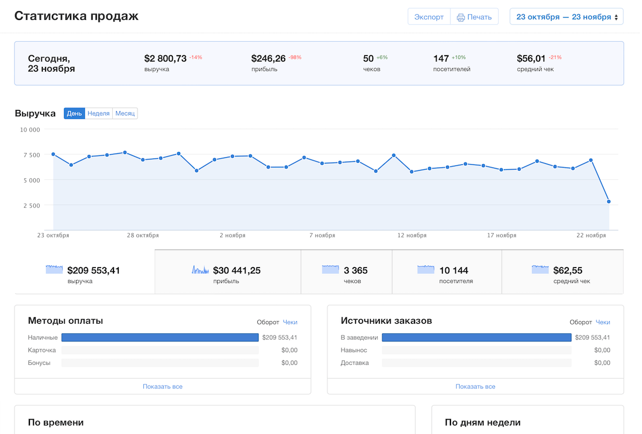Click Чеки link in Источники заказов
The height and width of the screenshot is (434, 642).
point(603,322)
